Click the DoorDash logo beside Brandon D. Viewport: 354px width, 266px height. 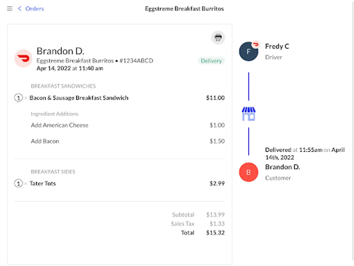[x=23, y=58]
